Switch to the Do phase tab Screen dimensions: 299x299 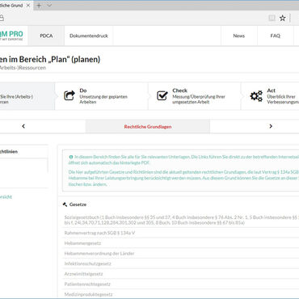[102, 96]
